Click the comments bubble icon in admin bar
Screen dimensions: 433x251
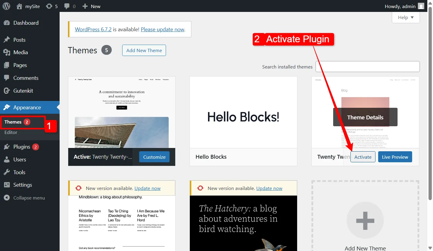[x=67, y=6]
